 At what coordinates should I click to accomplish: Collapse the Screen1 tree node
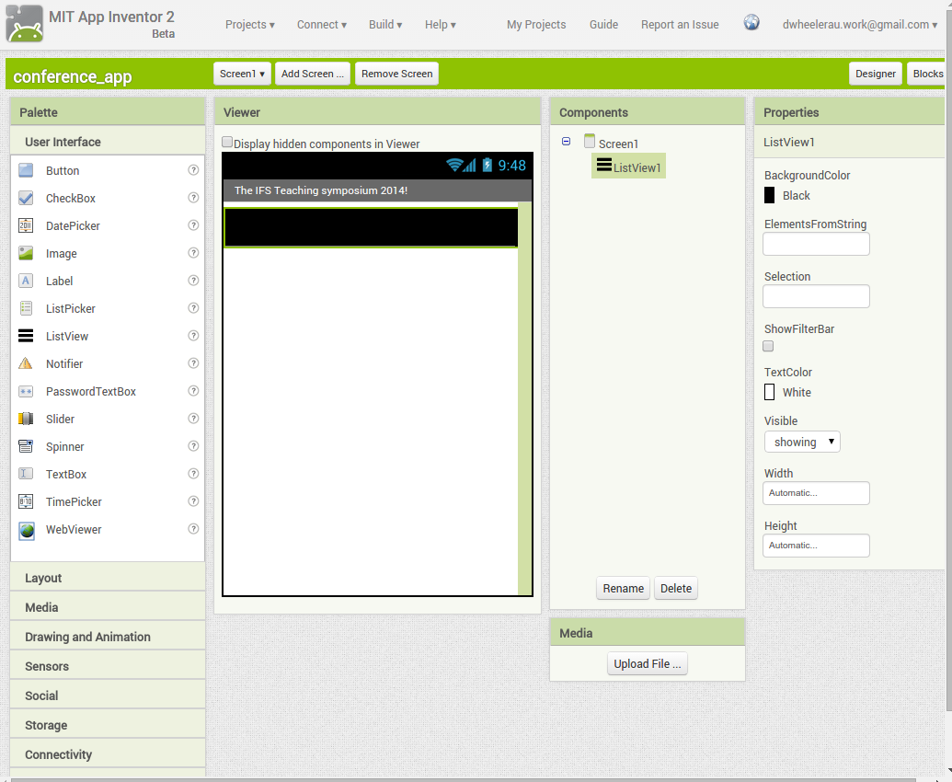coord(566,142)
